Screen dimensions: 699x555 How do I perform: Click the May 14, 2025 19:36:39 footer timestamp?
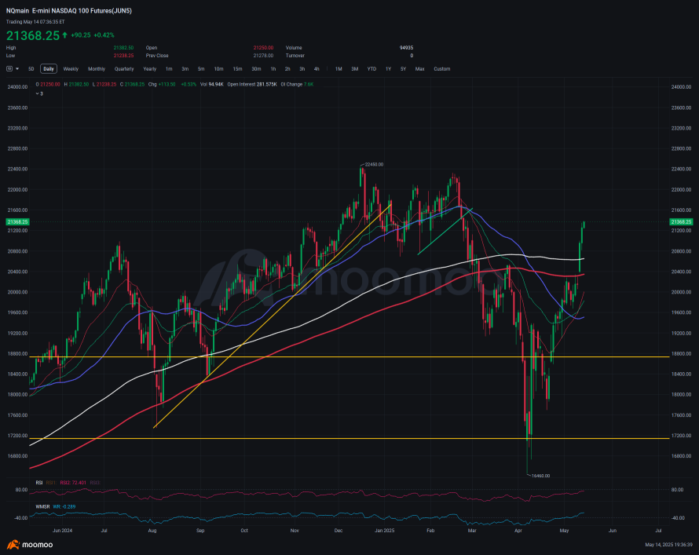668,545
